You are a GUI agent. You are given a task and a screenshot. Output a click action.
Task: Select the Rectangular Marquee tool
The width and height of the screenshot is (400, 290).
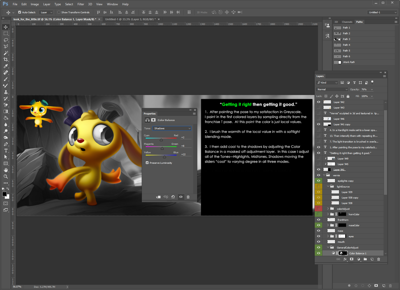(6, 33)
